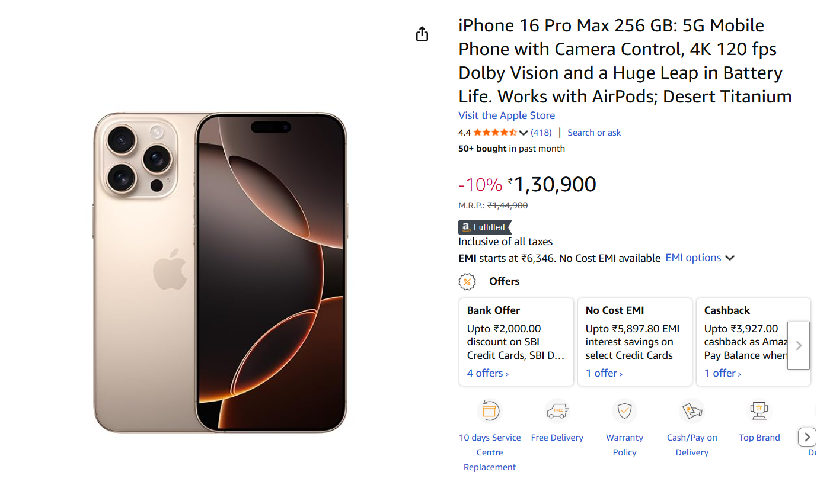Click the Offers percent badge icon
The width and height of the screenshot is (833, 488).
467,282
